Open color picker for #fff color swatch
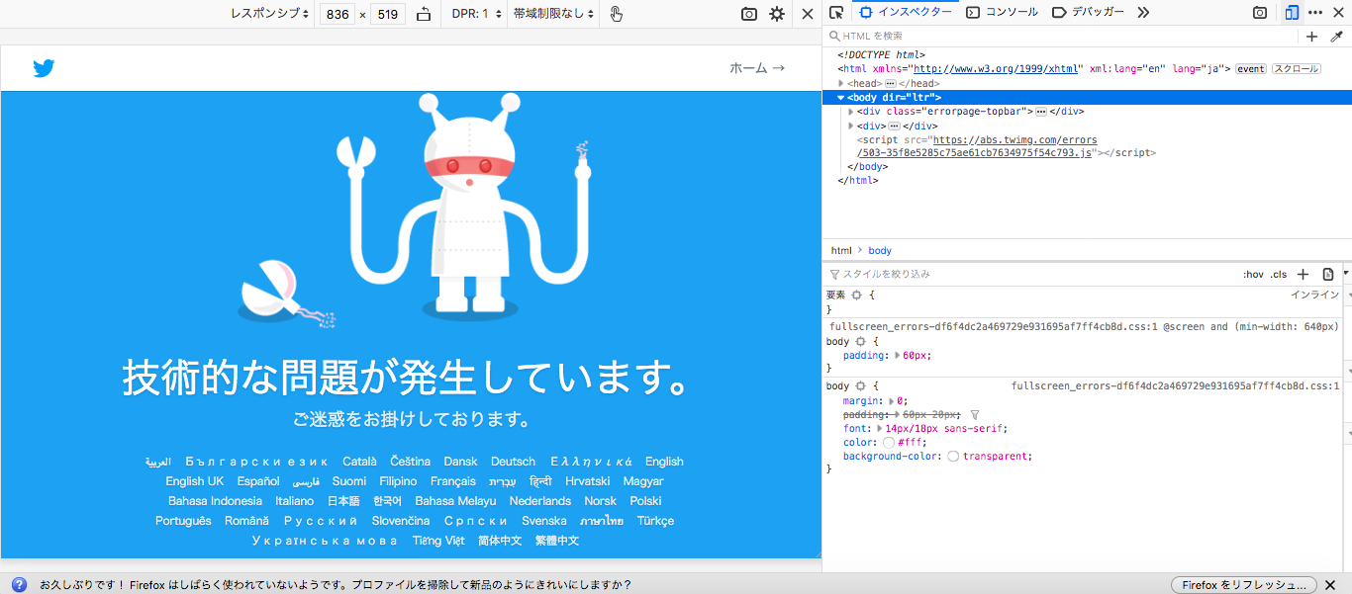This screenshot has height=594, width=1352. [889, 443]
